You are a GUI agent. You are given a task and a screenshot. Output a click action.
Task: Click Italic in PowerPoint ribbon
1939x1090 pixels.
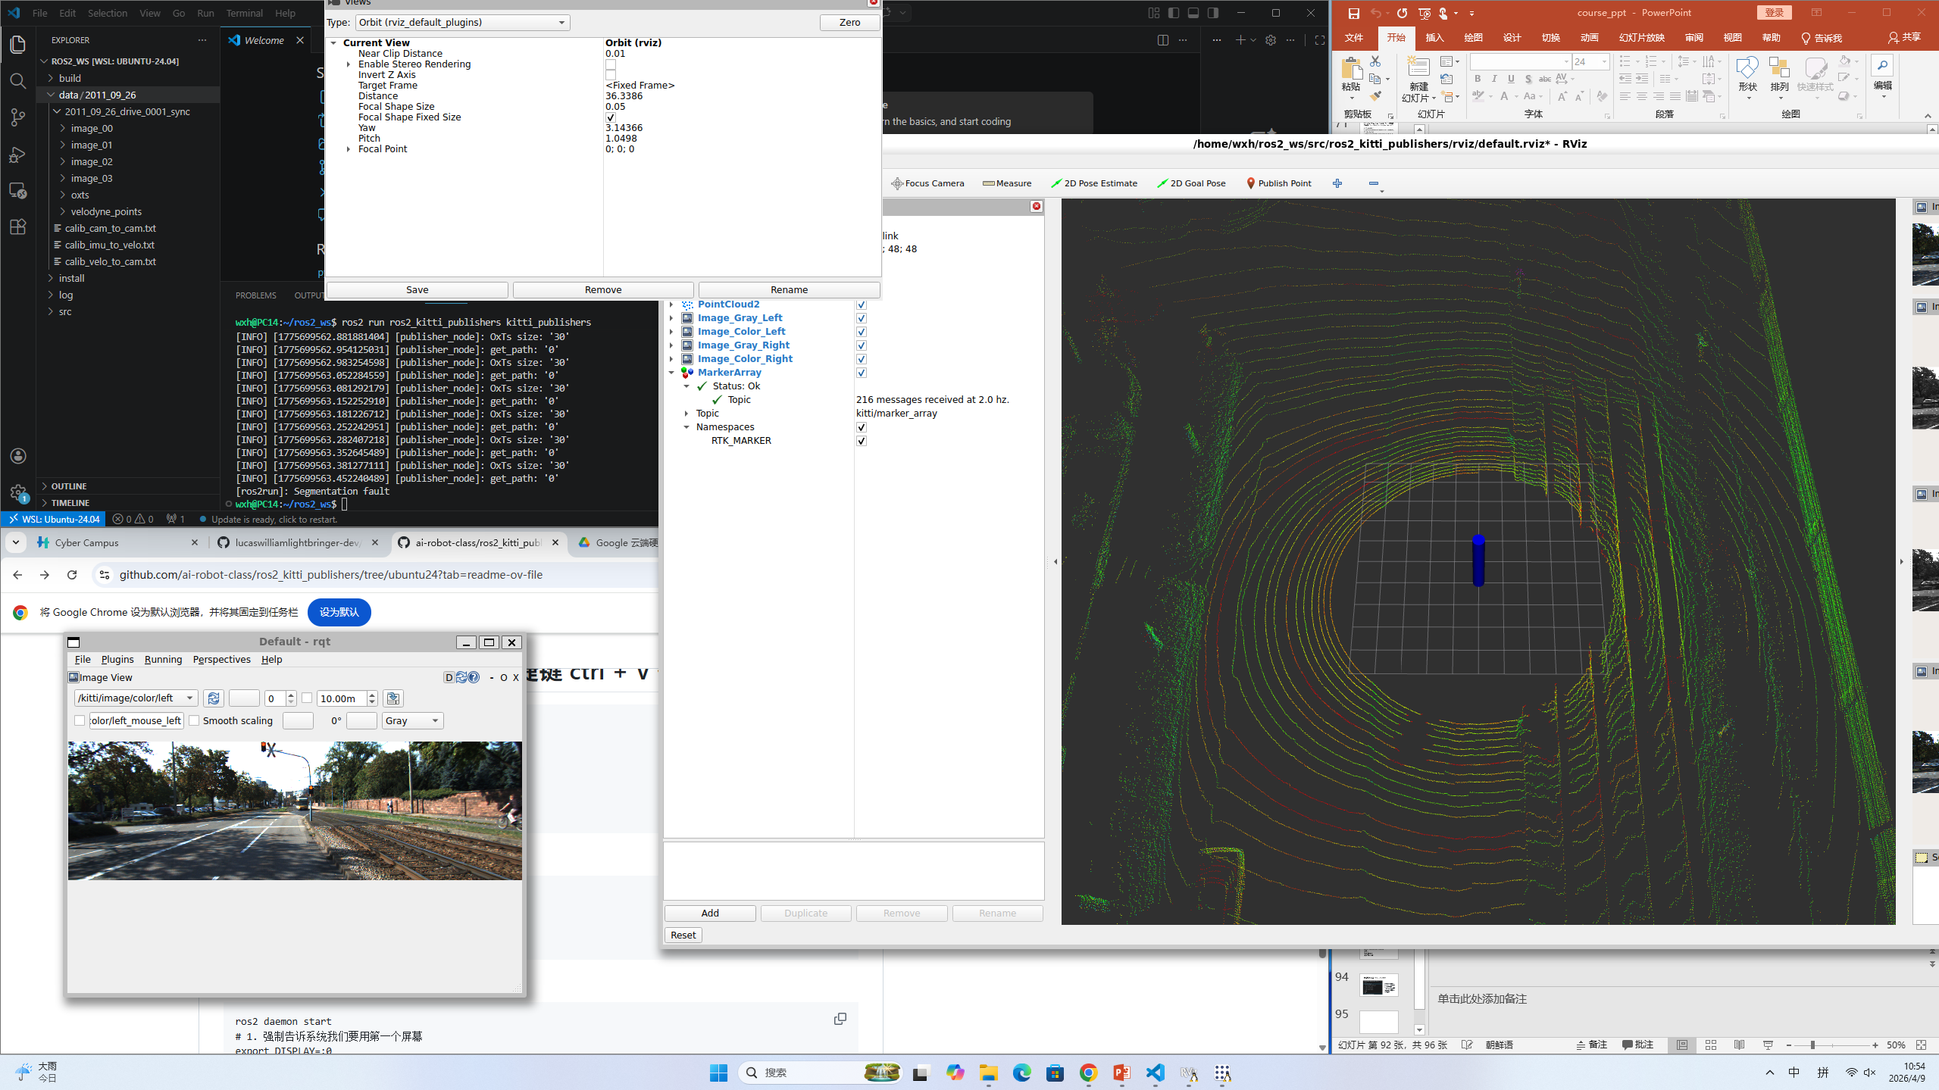point(1493,79)
